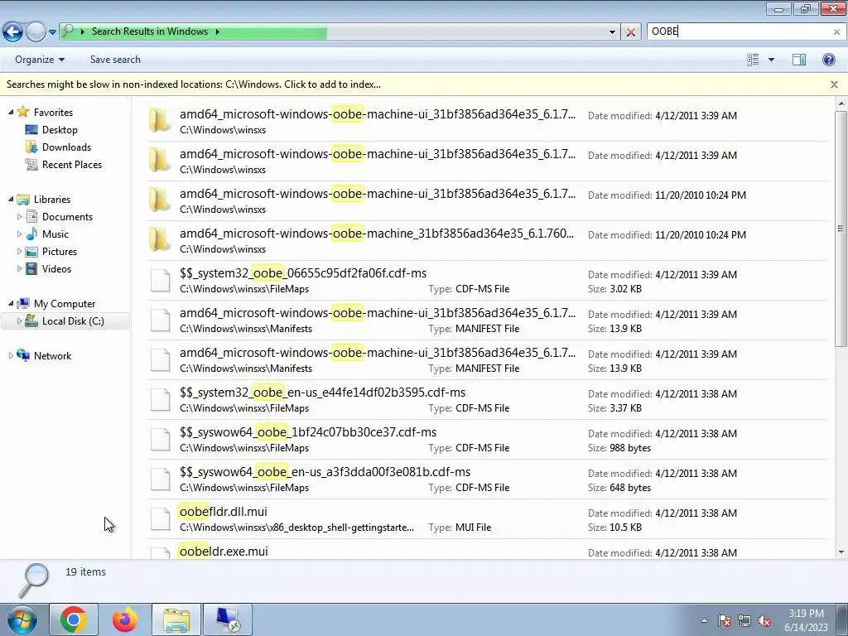
Task: Select Libraries in navigation pane
Action: (52, 200)
